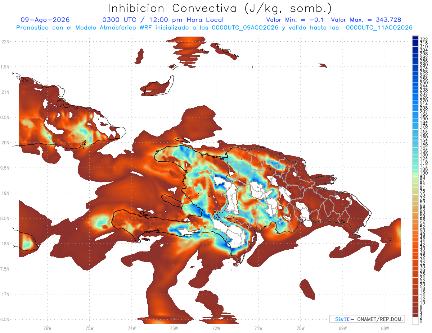Click the '69W' longitude label
Image resolution: width=432 pixels, height=333 pixels.
tap(342, 328)
